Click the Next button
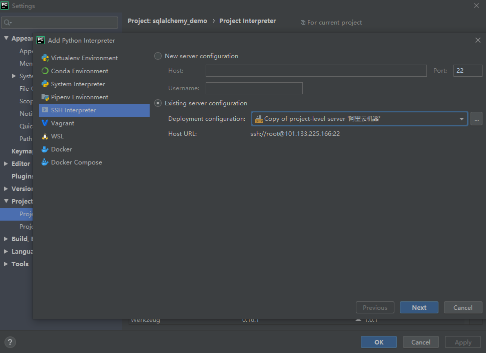486x353 pixels. pos(419,307)
